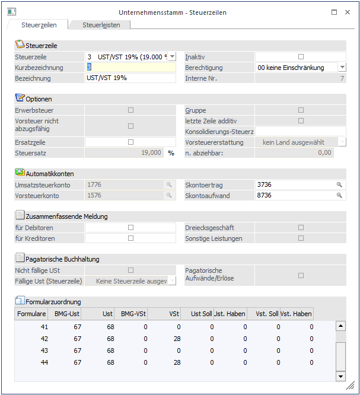Check the für Kreditoren checkbox

[130, 238]
